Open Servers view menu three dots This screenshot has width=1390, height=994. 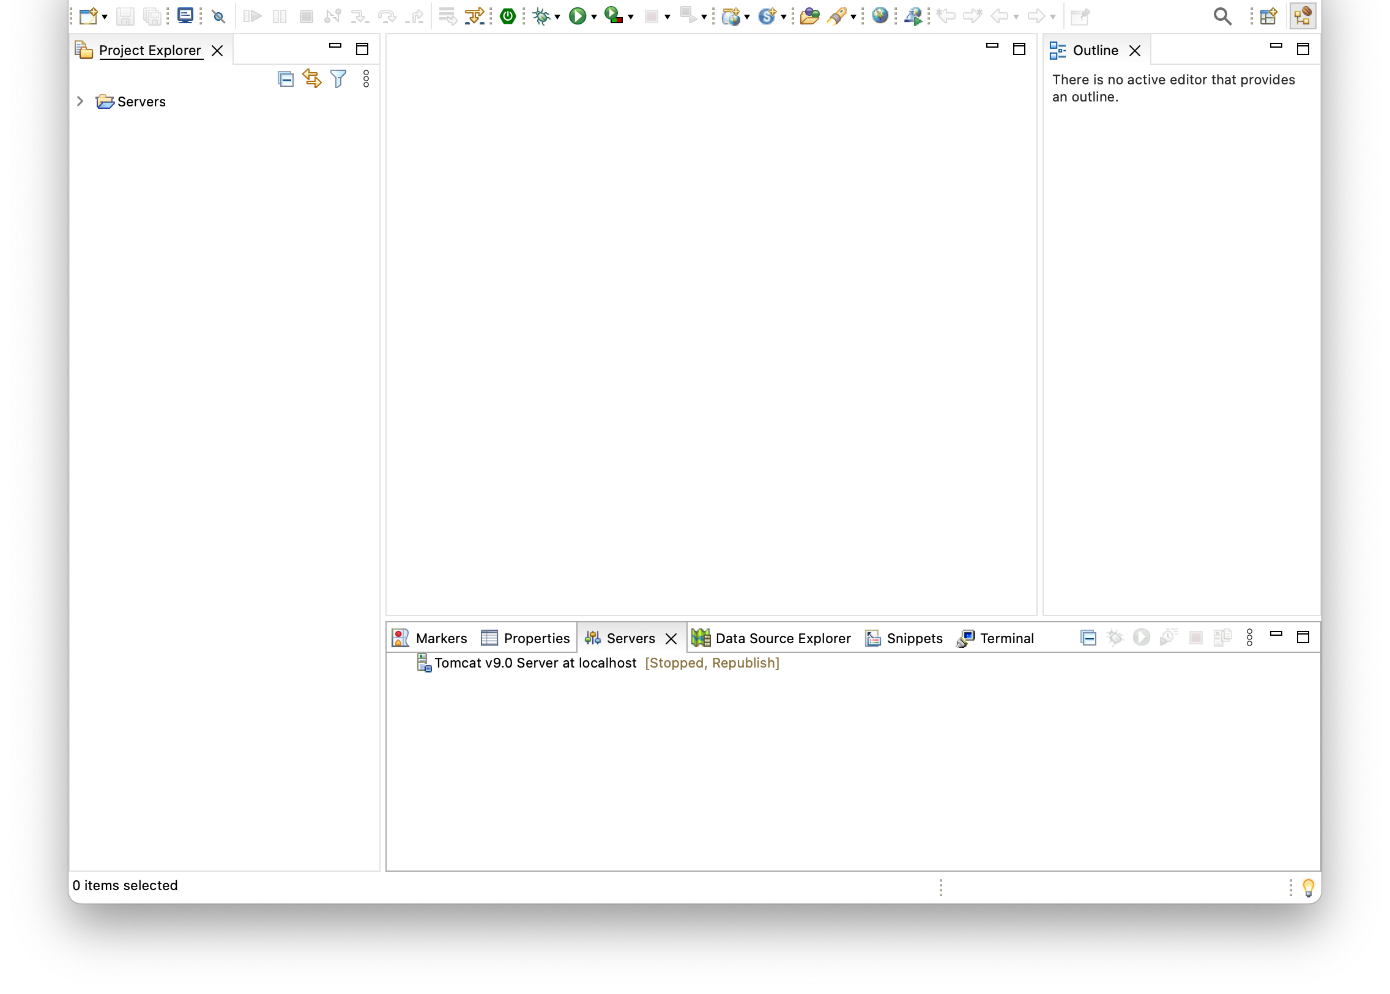[1249, 638]
